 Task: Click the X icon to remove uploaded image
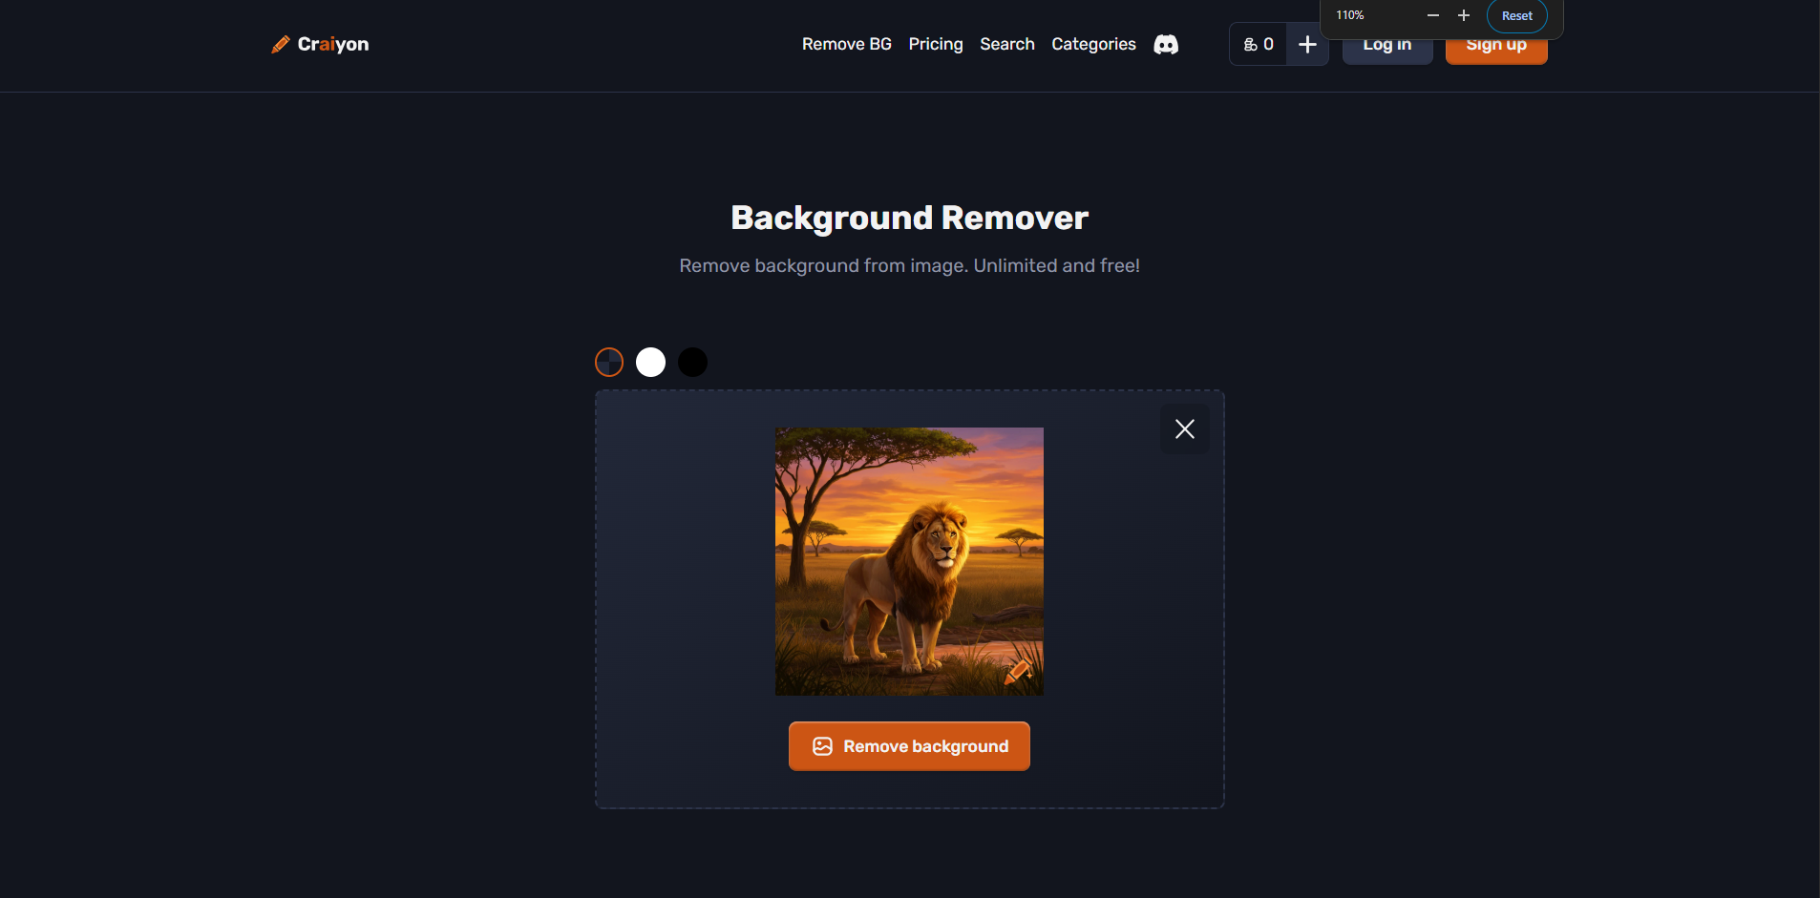click(x=1184, y=428)
